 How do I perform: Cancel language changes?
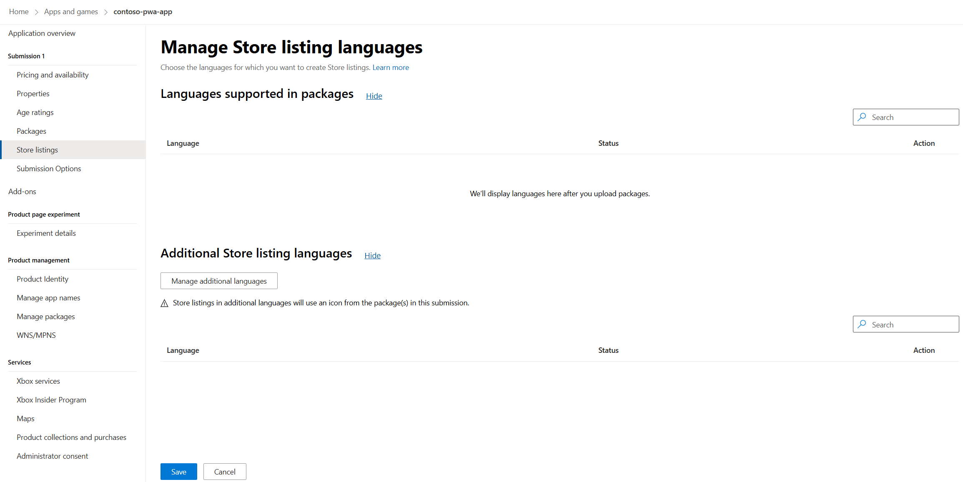coord(225,472)
